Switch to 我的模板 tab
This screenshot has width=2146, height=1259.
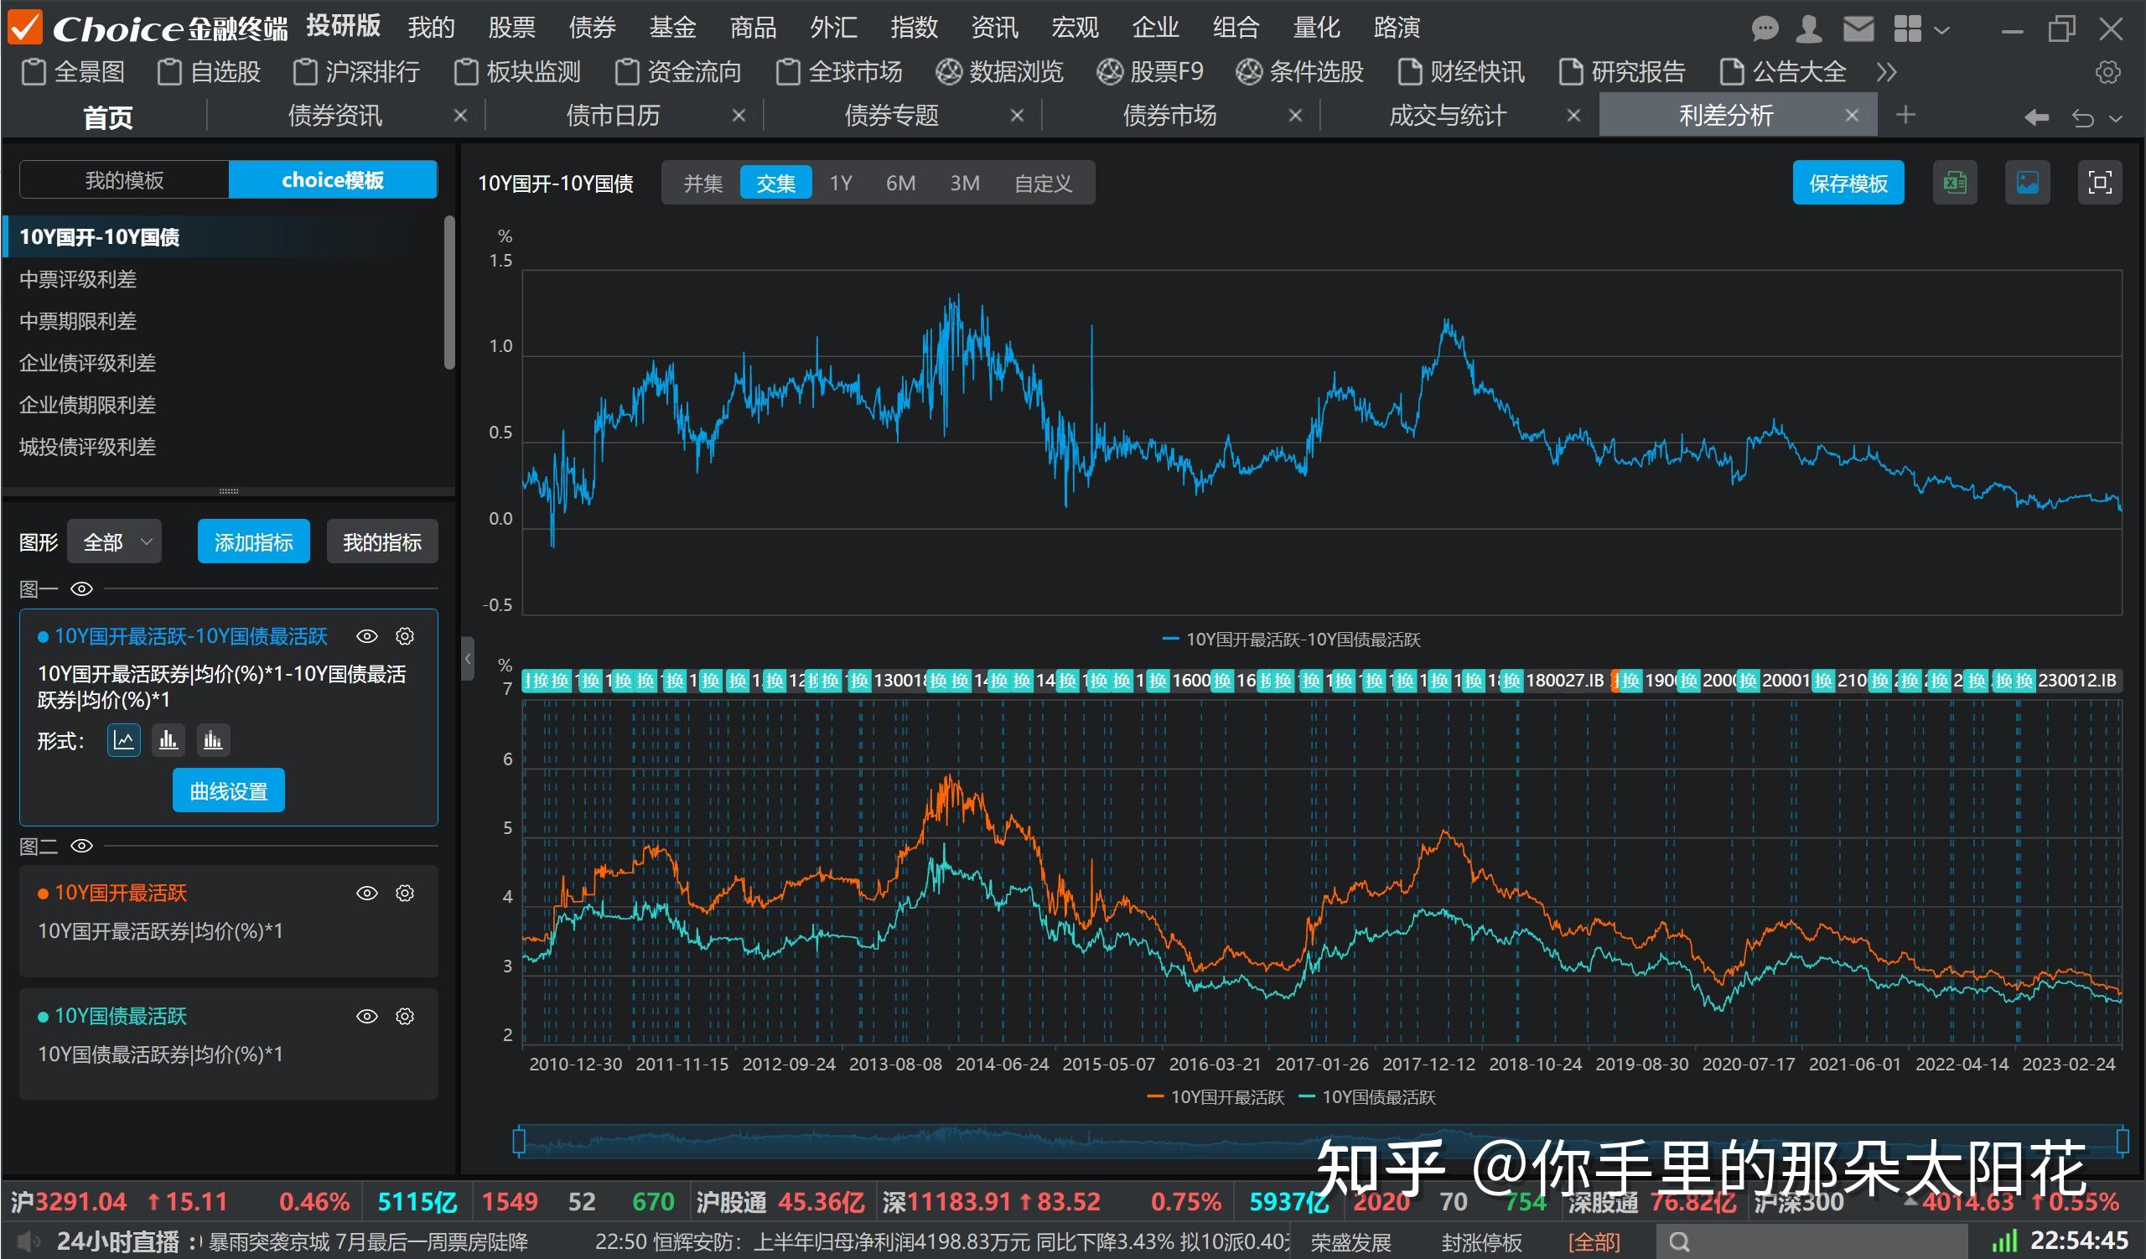[124, 179]
